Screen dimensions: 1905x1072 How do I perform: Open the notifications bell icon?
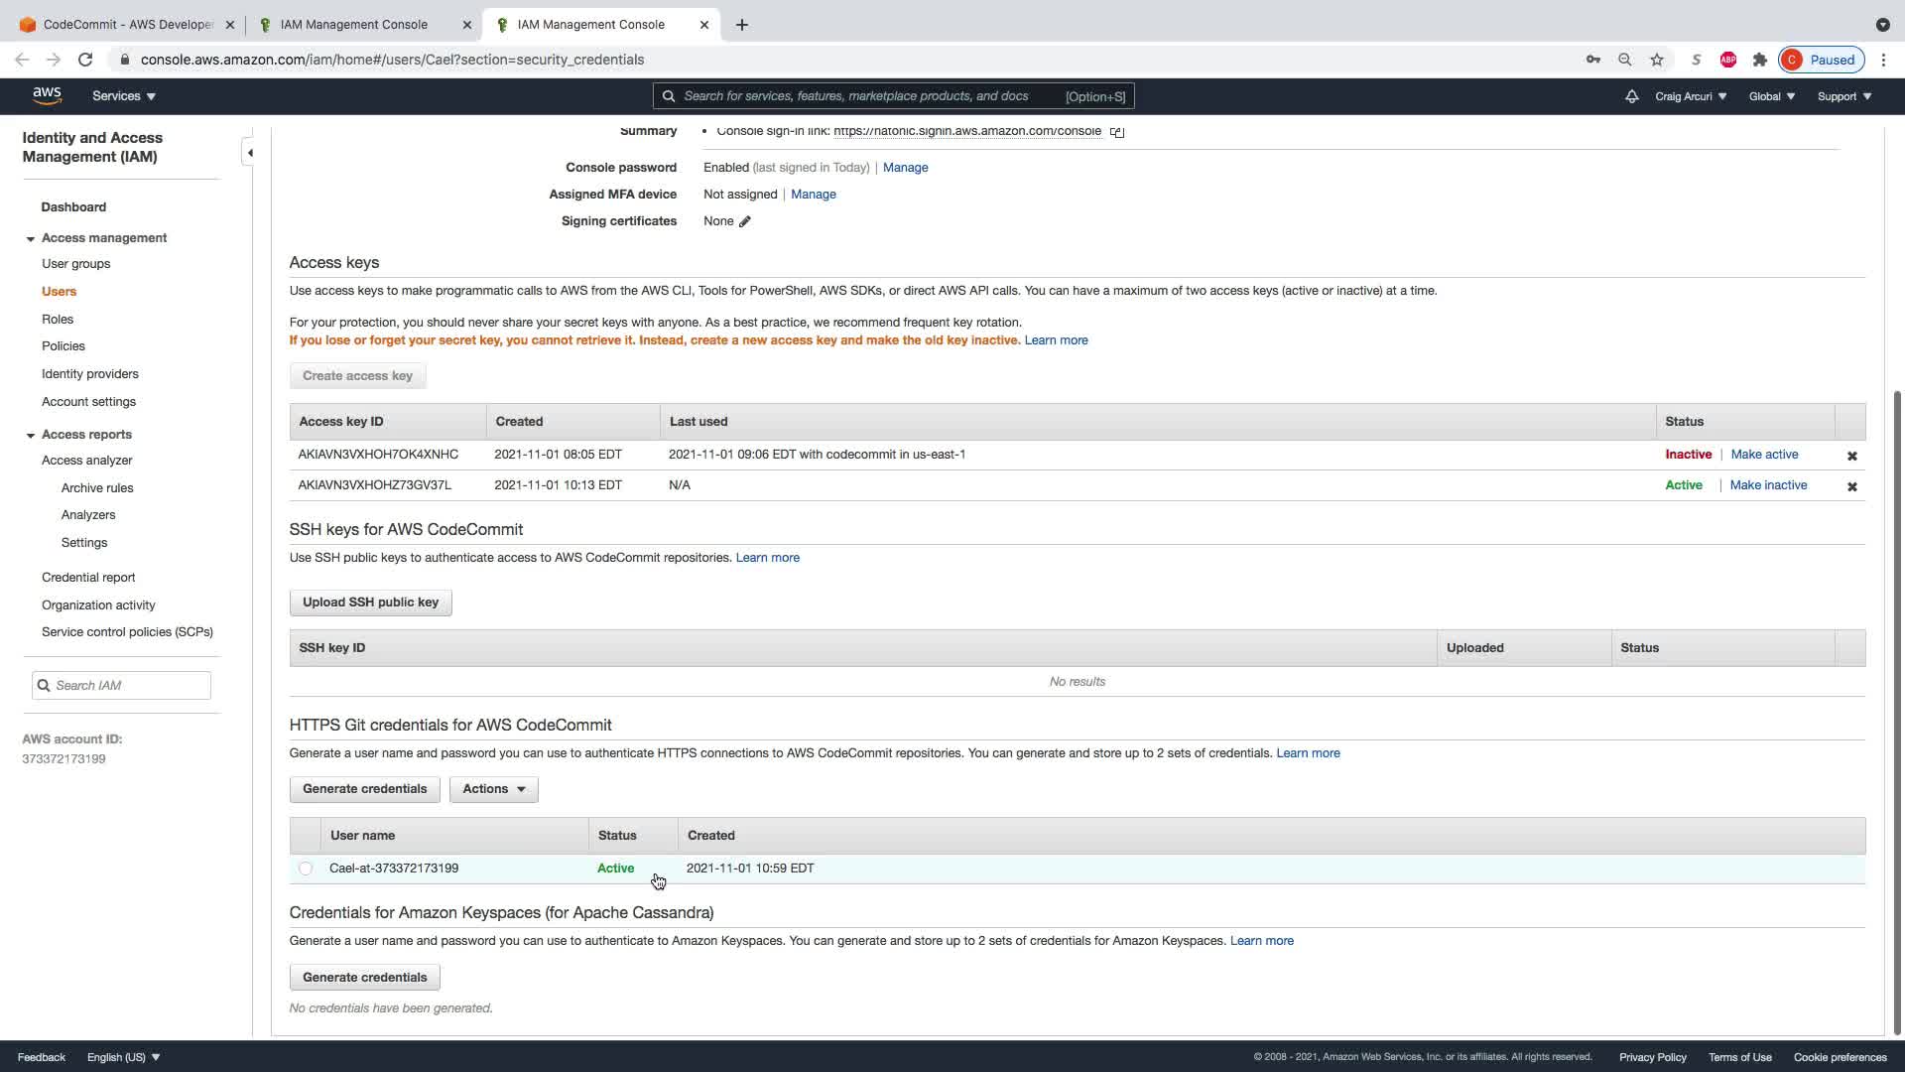(1631, 96)
